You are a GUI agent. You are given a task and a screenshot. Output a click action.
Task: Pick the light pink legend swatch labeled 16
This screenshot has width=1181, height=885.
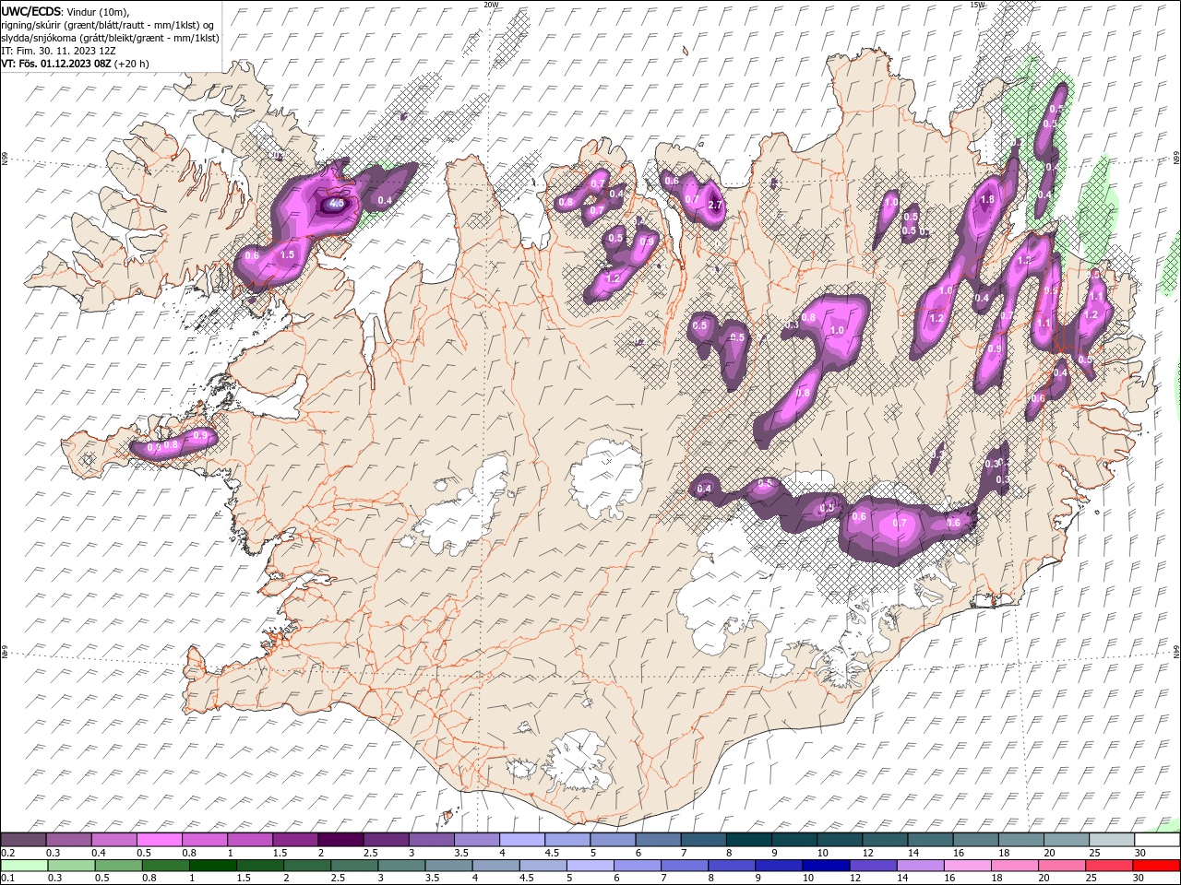[966, 866]
